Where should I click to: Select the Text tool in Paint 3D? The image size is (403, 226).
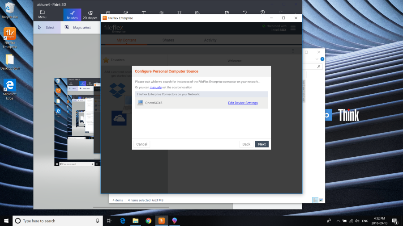(144, 13)
